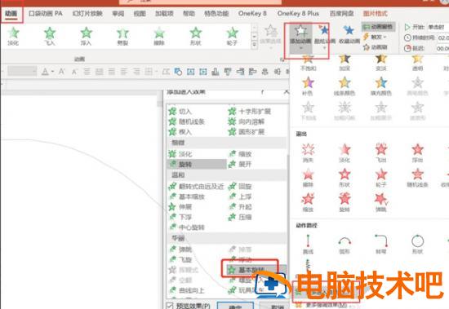Choose the 飞出 exit effect
The image size is (449, 309).
point(381,152)
